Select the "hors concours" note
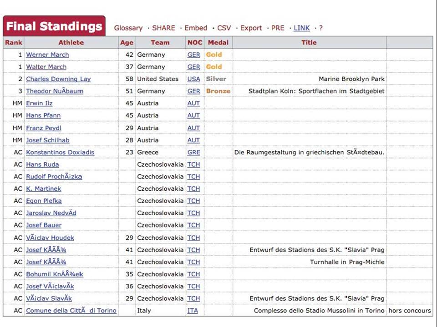This screenshot has width=437, height=327. pyautogui.click(x=410, y=311)
